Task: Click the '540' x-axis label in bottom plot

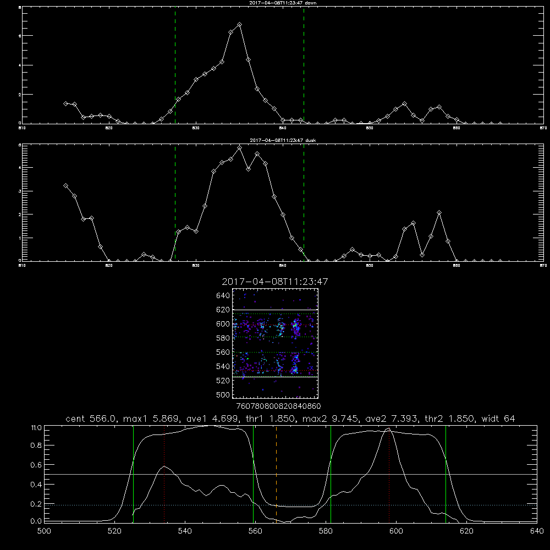Action: 185,531
